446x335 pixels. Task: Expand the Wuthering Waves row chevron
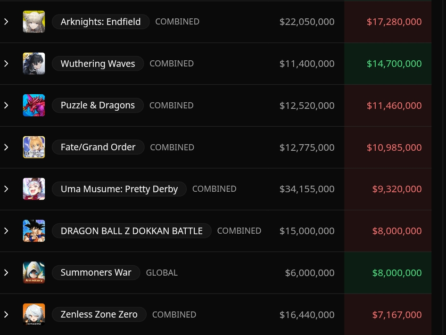6,64
